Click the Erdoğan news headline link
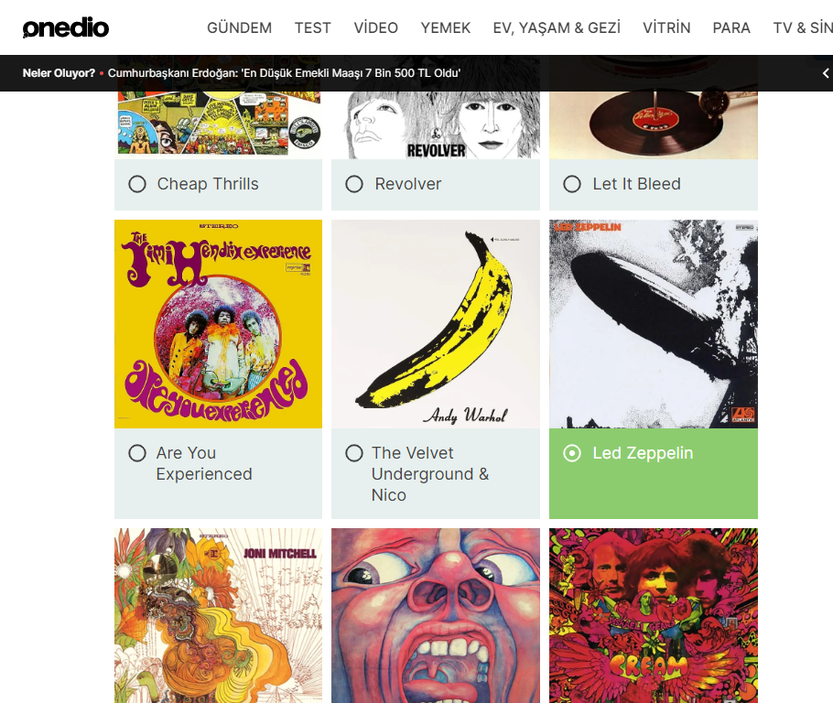Image resolution: width=833 pixels, height=703 pixels. pos(284,73)
